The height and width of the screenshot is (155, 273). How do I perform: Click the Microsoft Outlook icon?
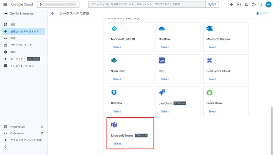click(209, 28)
